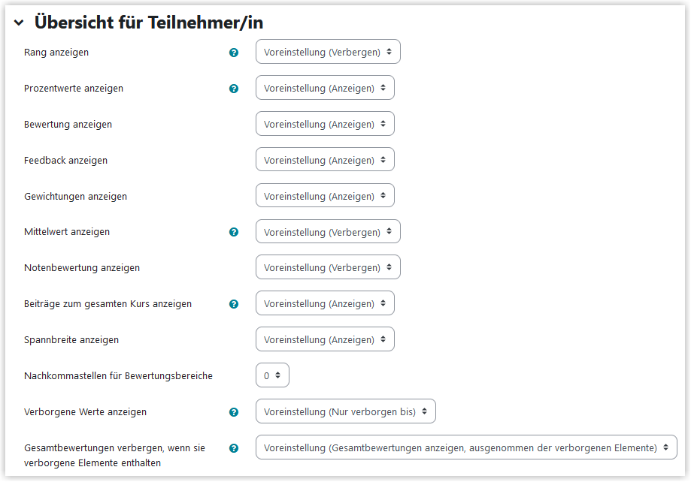Open the Mittelwert anzeigen dropdown
The height and width of the screenshot is (482, 691).
click(x=328, y=231)
